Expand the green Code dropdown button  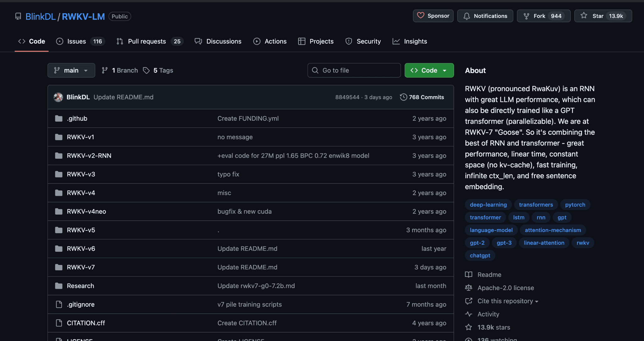point(429,70)
